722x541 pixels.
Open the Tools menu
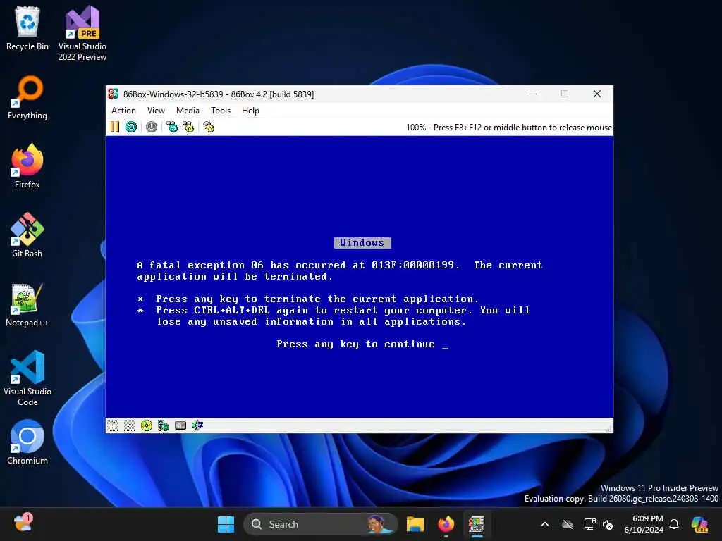click(221, 111)
